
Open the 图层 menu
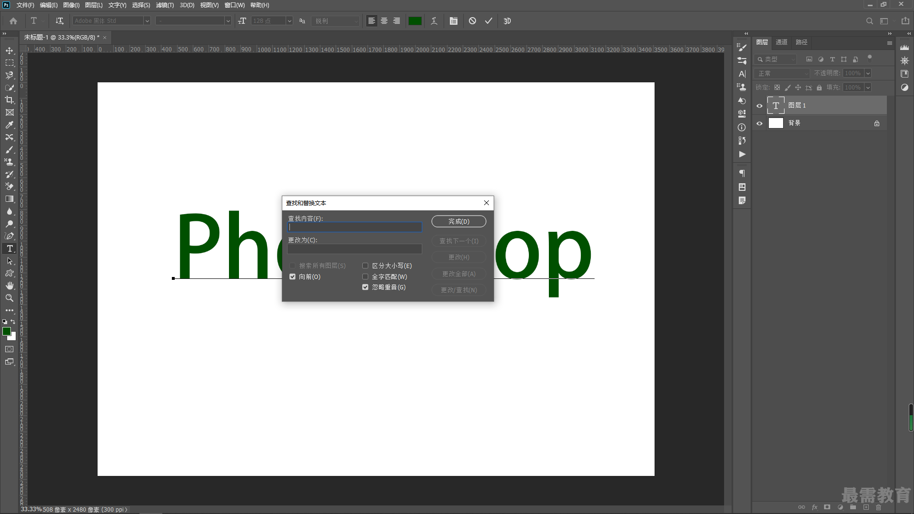[94, 5]
